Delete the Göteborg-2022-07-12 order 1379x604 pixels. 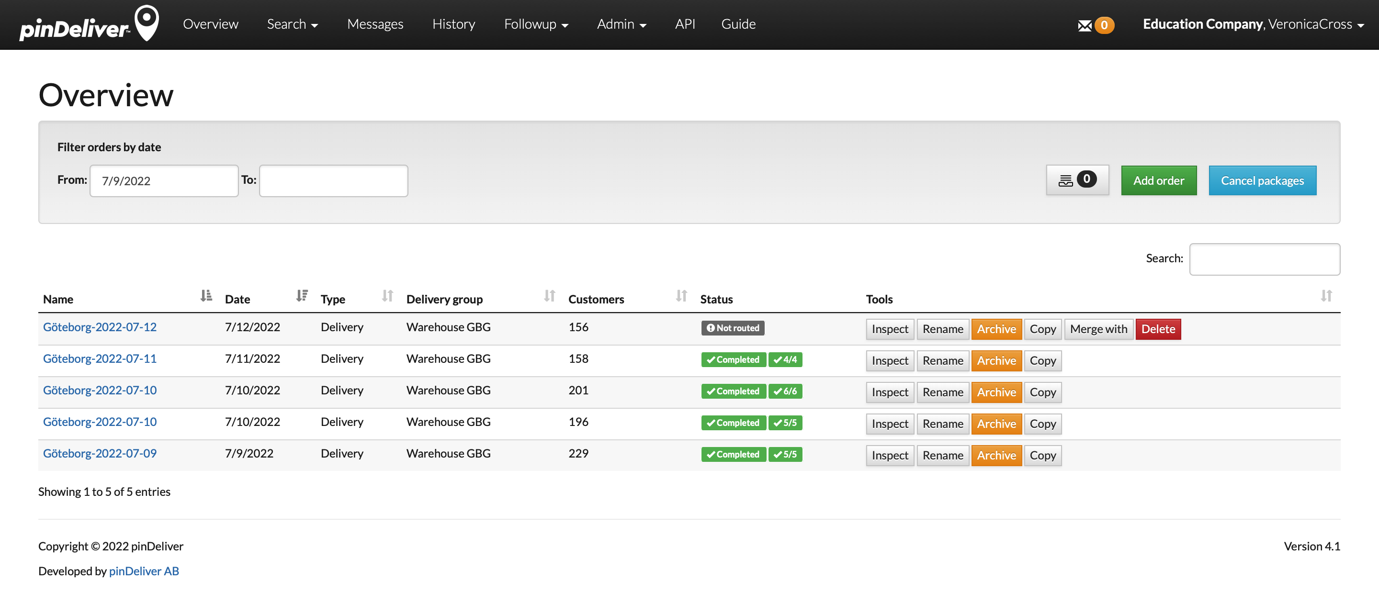tap(1158, 329)
